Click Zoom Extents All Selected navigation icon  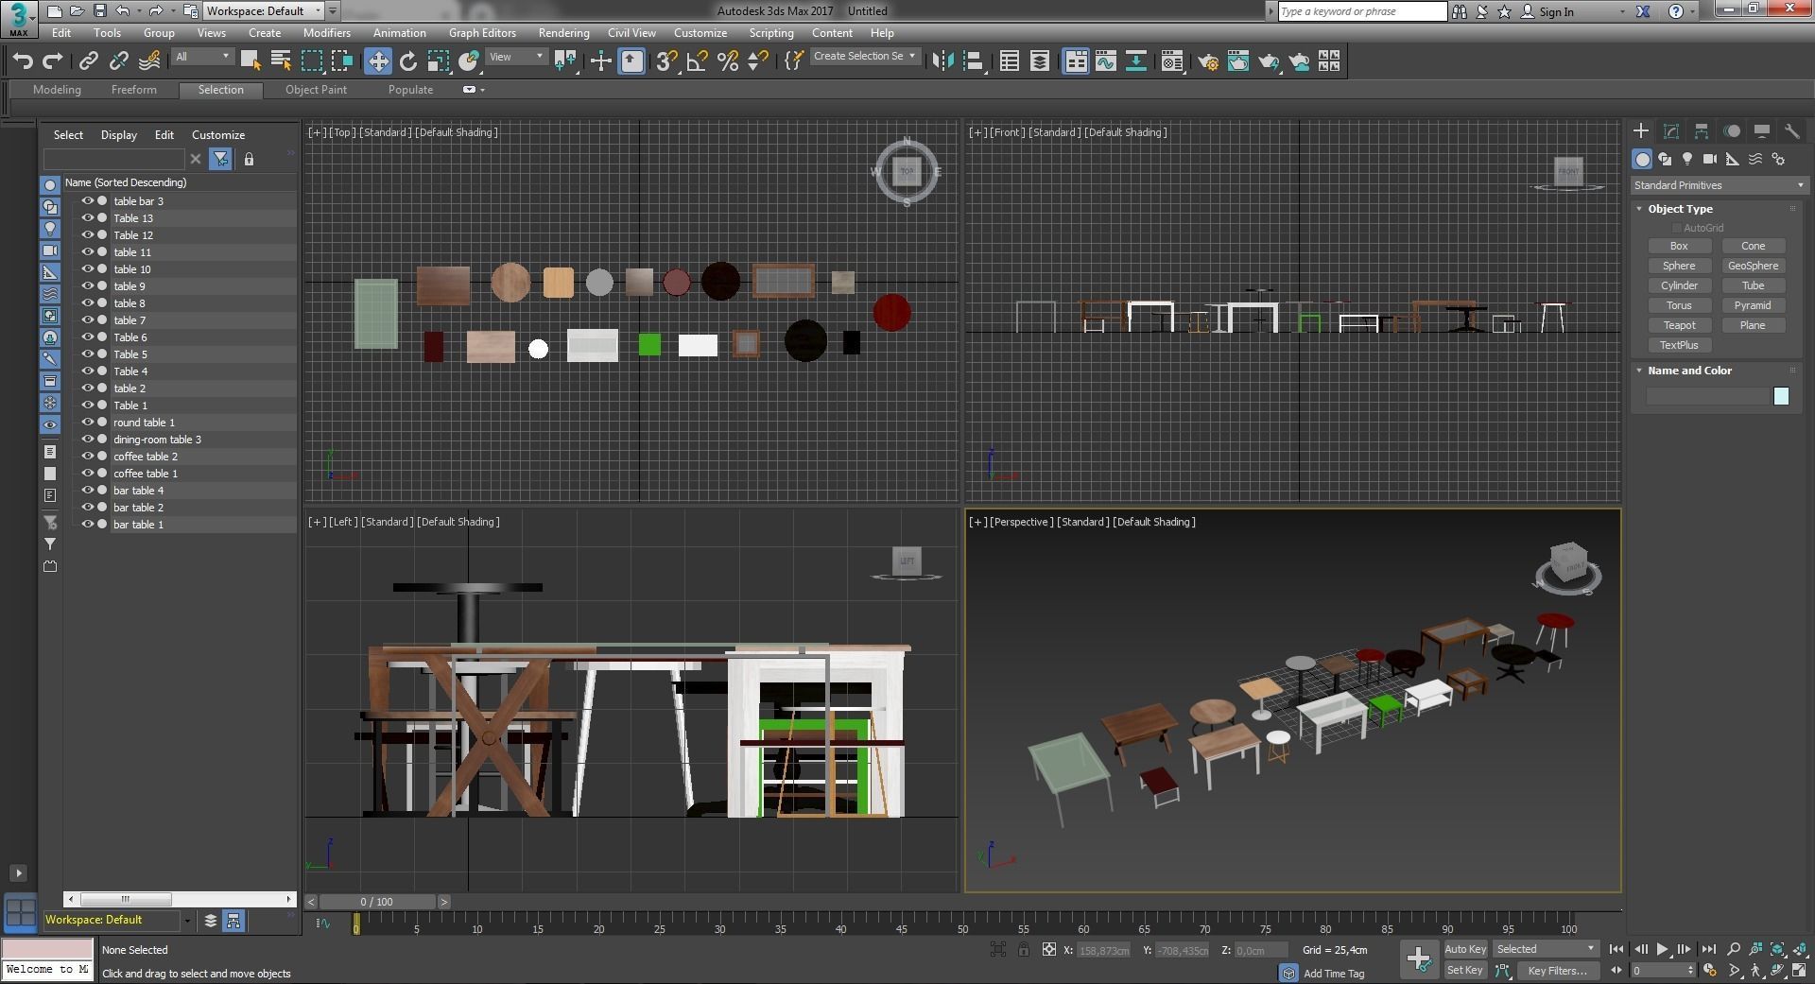1778,949
